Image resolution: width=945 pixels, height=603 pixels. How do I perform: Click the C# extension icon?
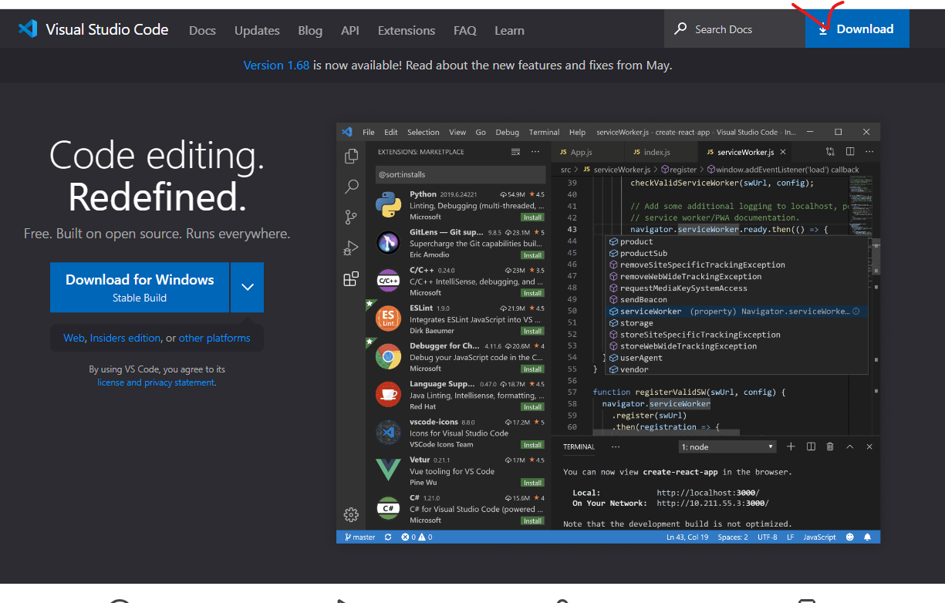(x=388, y=508)
